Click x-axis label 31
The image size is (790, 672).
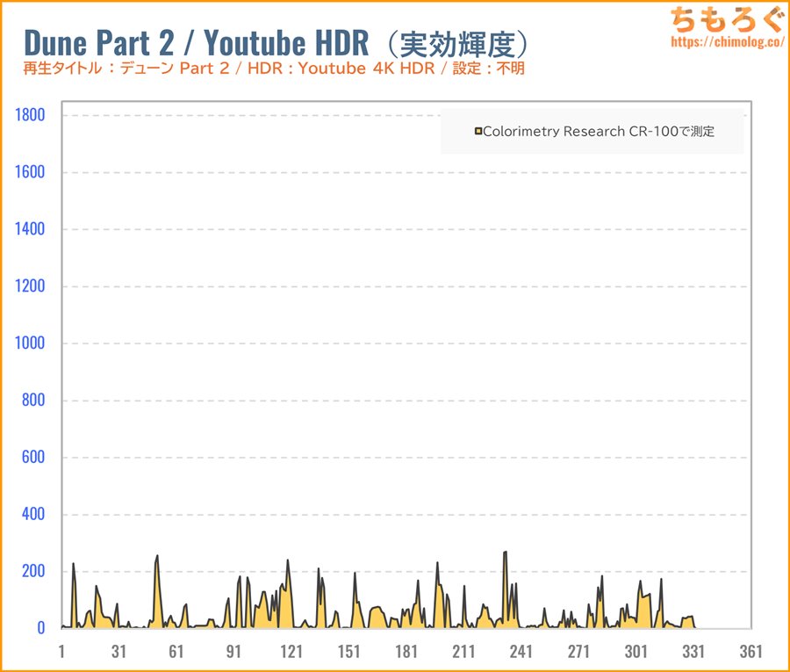118,651
